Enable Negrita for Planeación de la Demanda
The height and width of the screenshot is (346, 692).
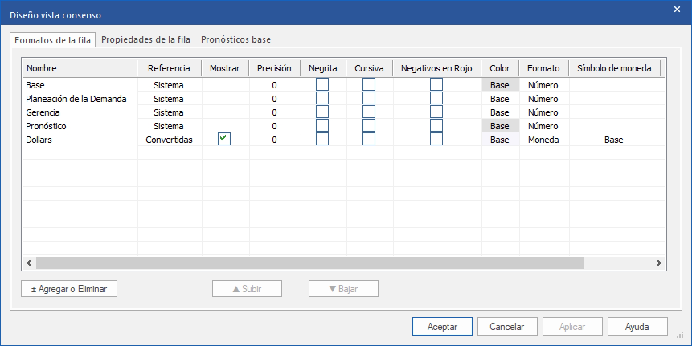point(322,98)
